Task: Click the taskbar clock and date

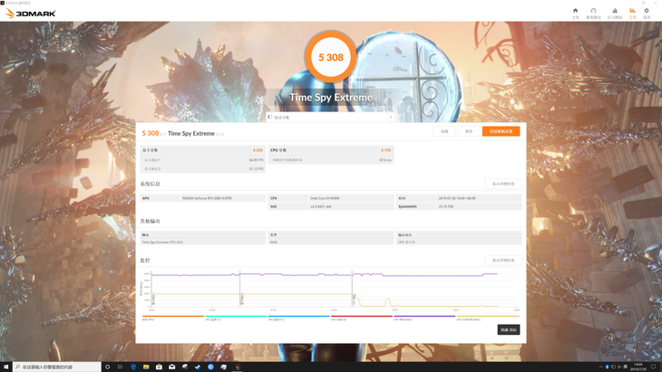Action: pos(638,367)
